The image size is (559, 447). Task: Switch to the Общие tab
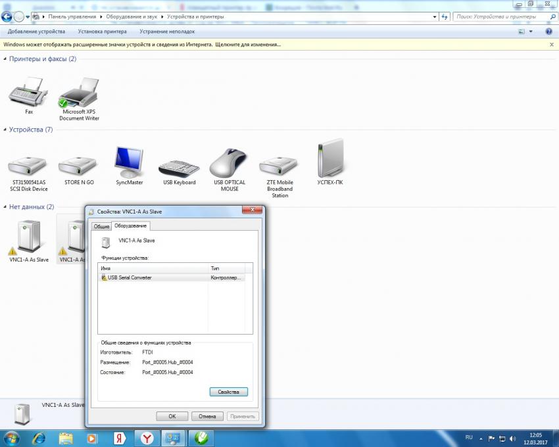pos(101,226)
